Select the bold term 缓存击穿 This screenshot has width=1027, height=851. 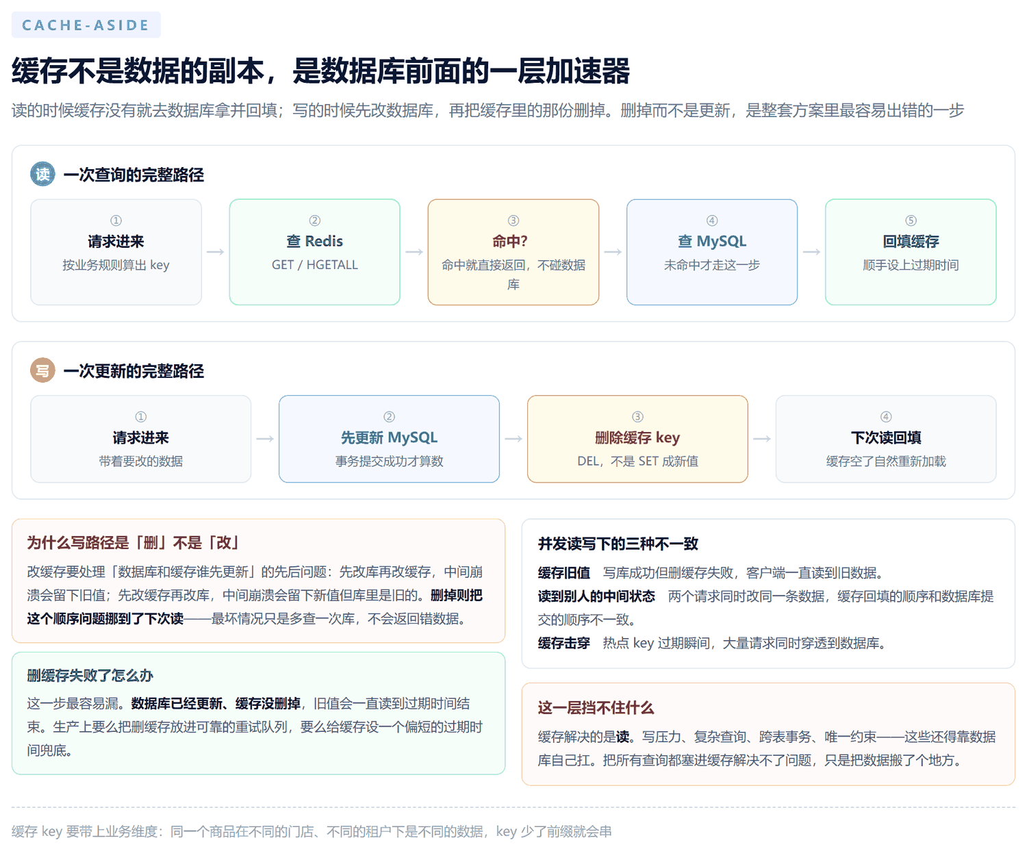[x=563, y=643]
